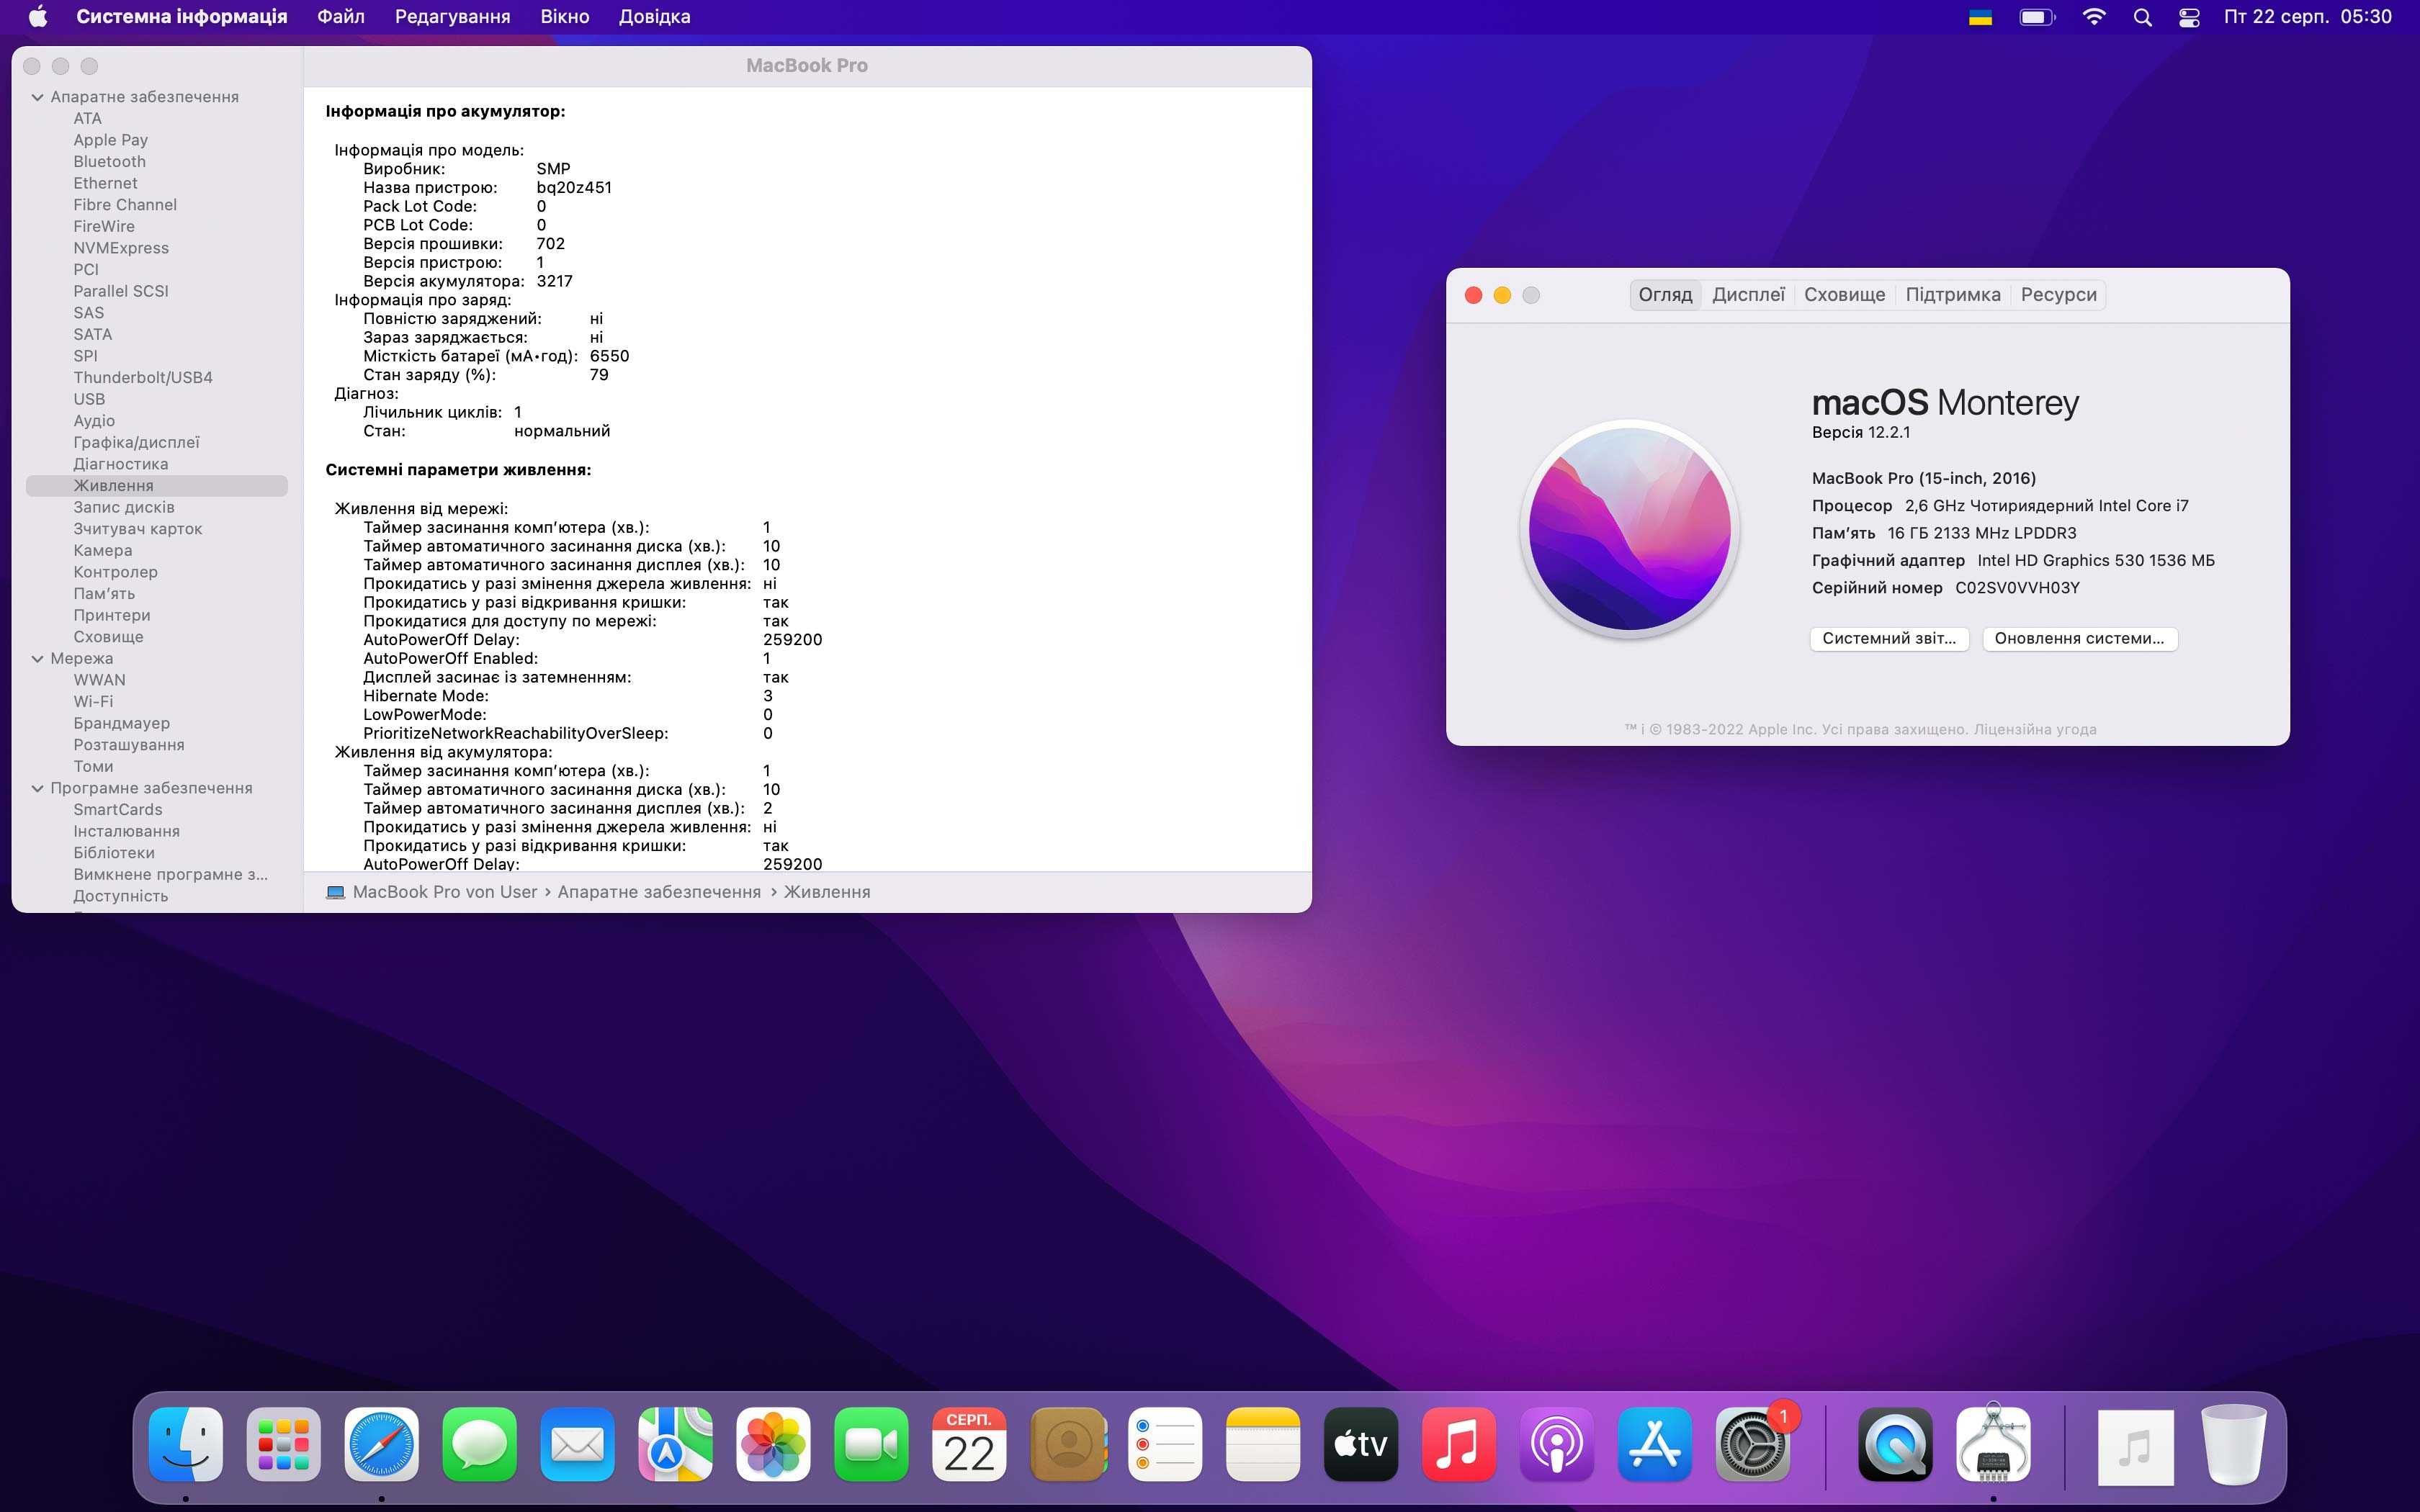This screenshot has height=1512, width=2420.
Task: Switch to the Підтримка tab
Action: [1953, 295]
